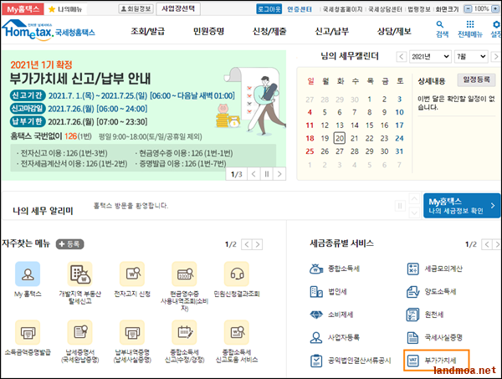Screen dimensions: 502x379
Task: Select 사업자등록 service
Action: coord(335,337)
